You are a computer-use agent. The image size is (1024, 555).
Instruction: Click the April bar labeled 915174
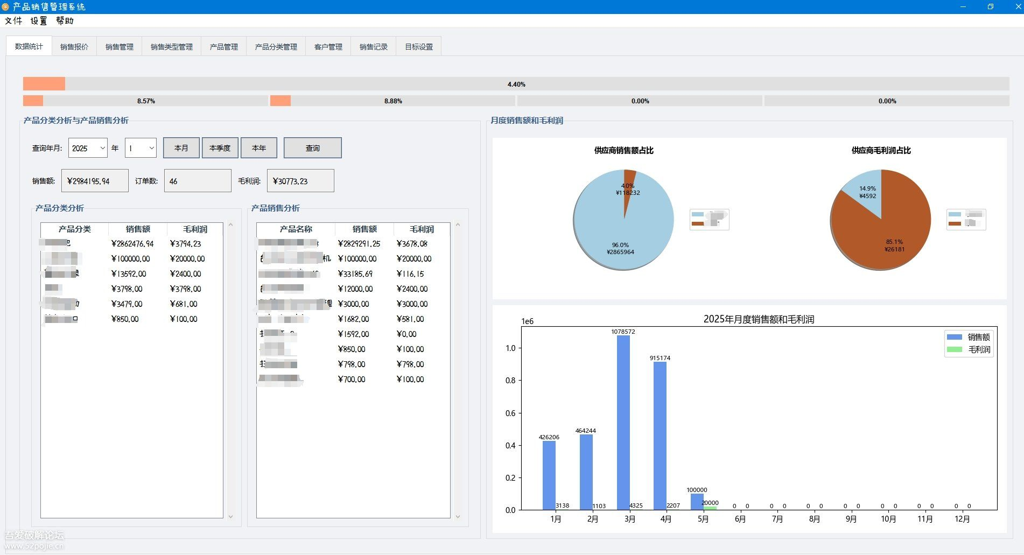pyautogui.click(x=660, y=436)
